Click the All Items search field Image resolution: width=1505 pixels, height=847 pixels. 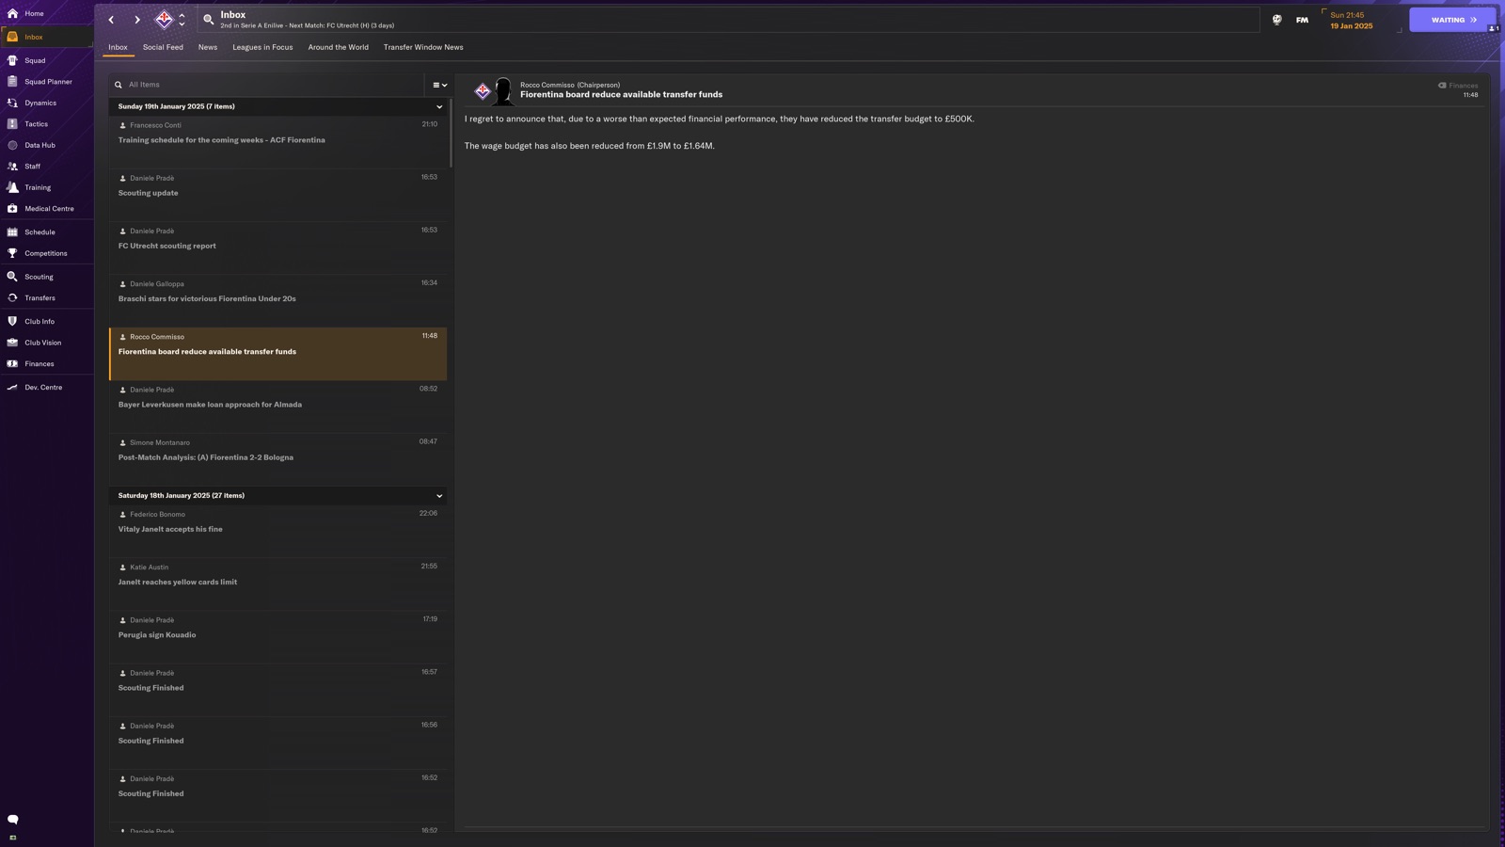pos(267,85)
